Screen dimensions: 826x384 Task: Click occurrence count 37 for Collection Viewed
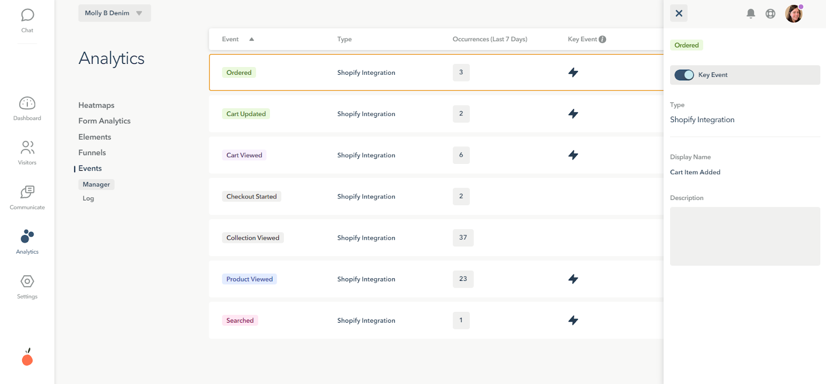pyautogui.click(x=463, y=238)
